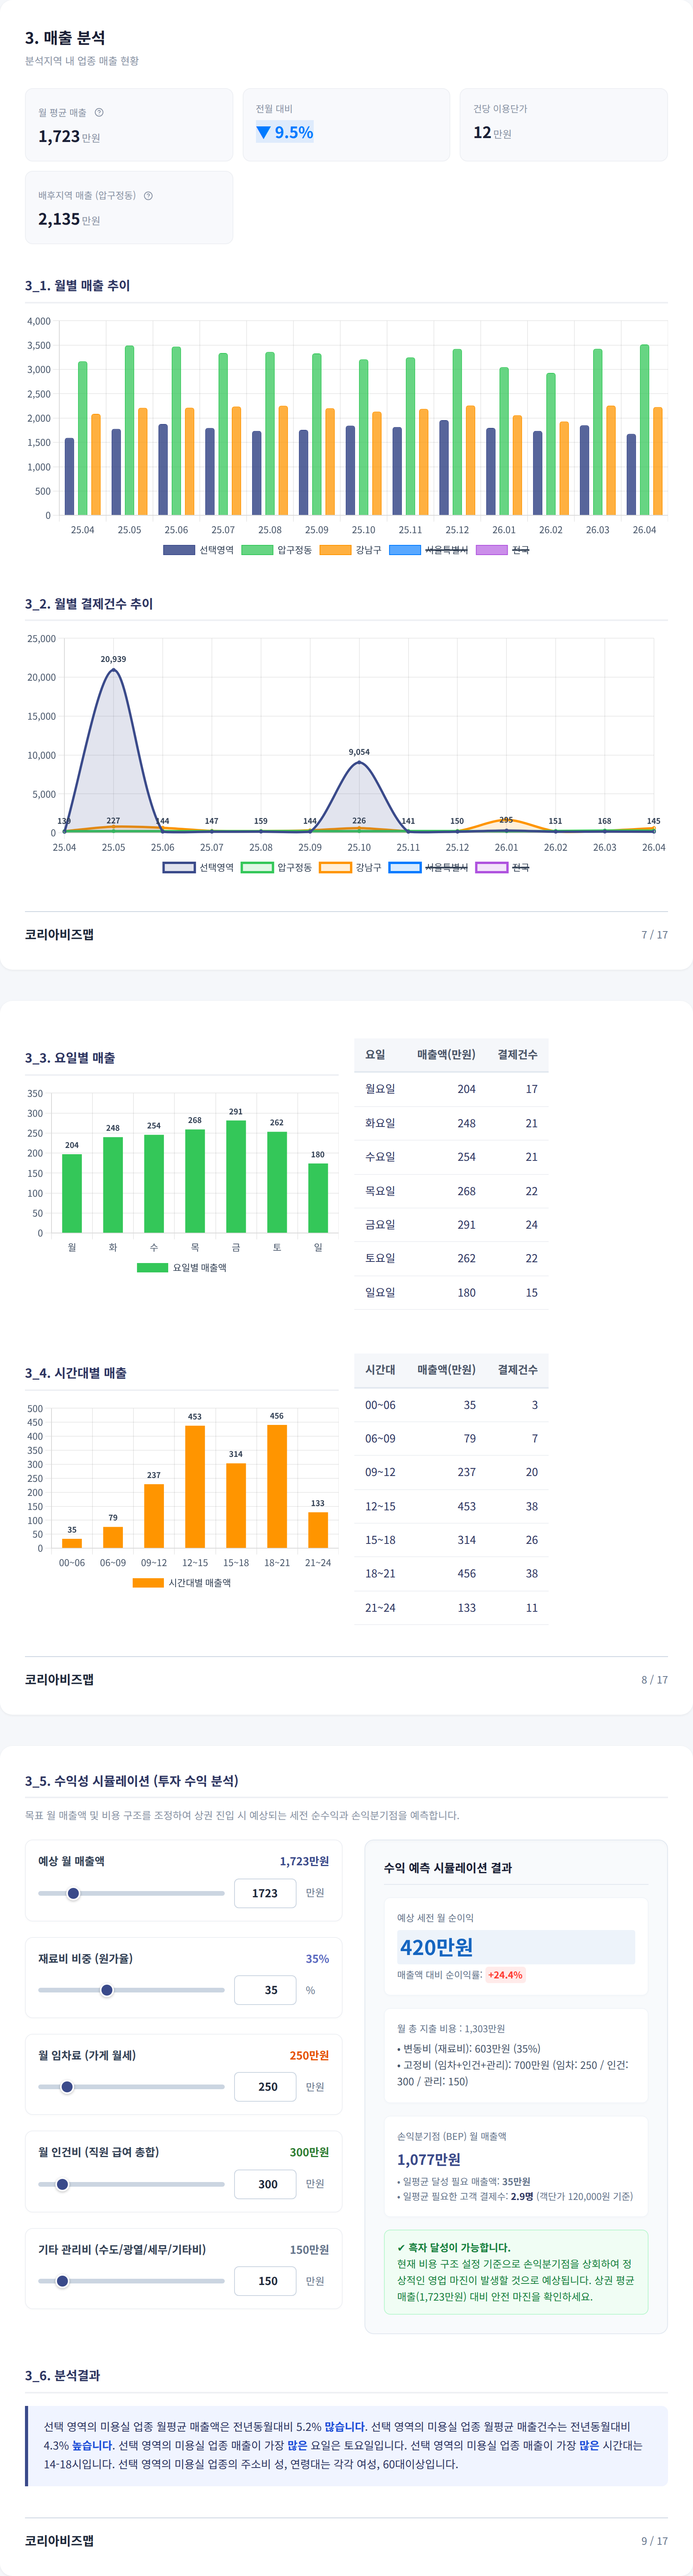Click the 재료비 비중 (원가율) slider handle
Image resolution: width=693 pixels, height=2576 pixels.
pyautogui.click(x=107, y=1990)
